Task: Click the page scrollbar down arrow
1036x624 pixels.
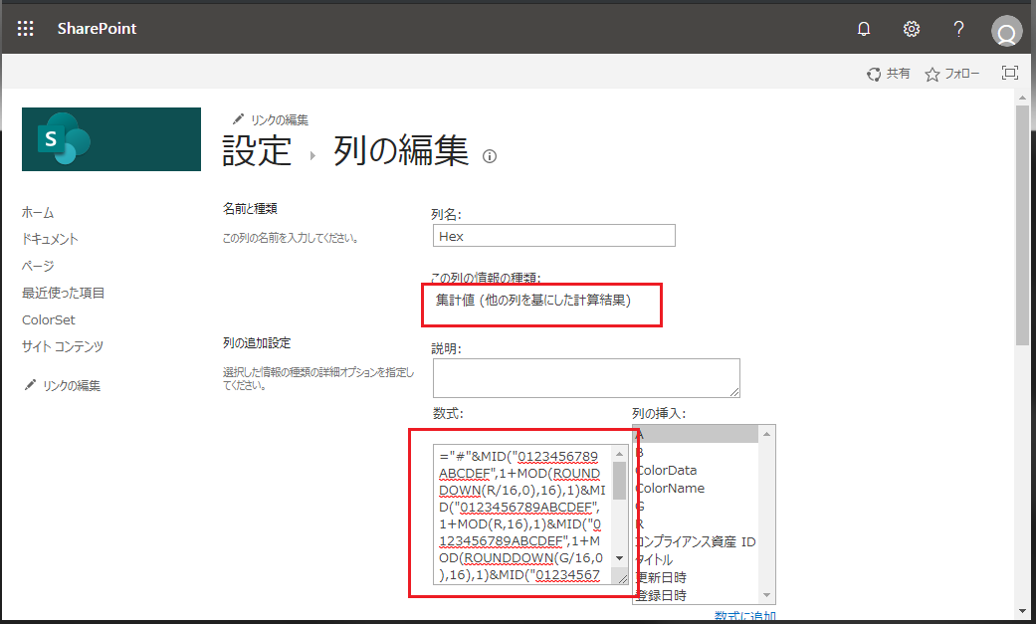Action: (x=1023, y=611)
